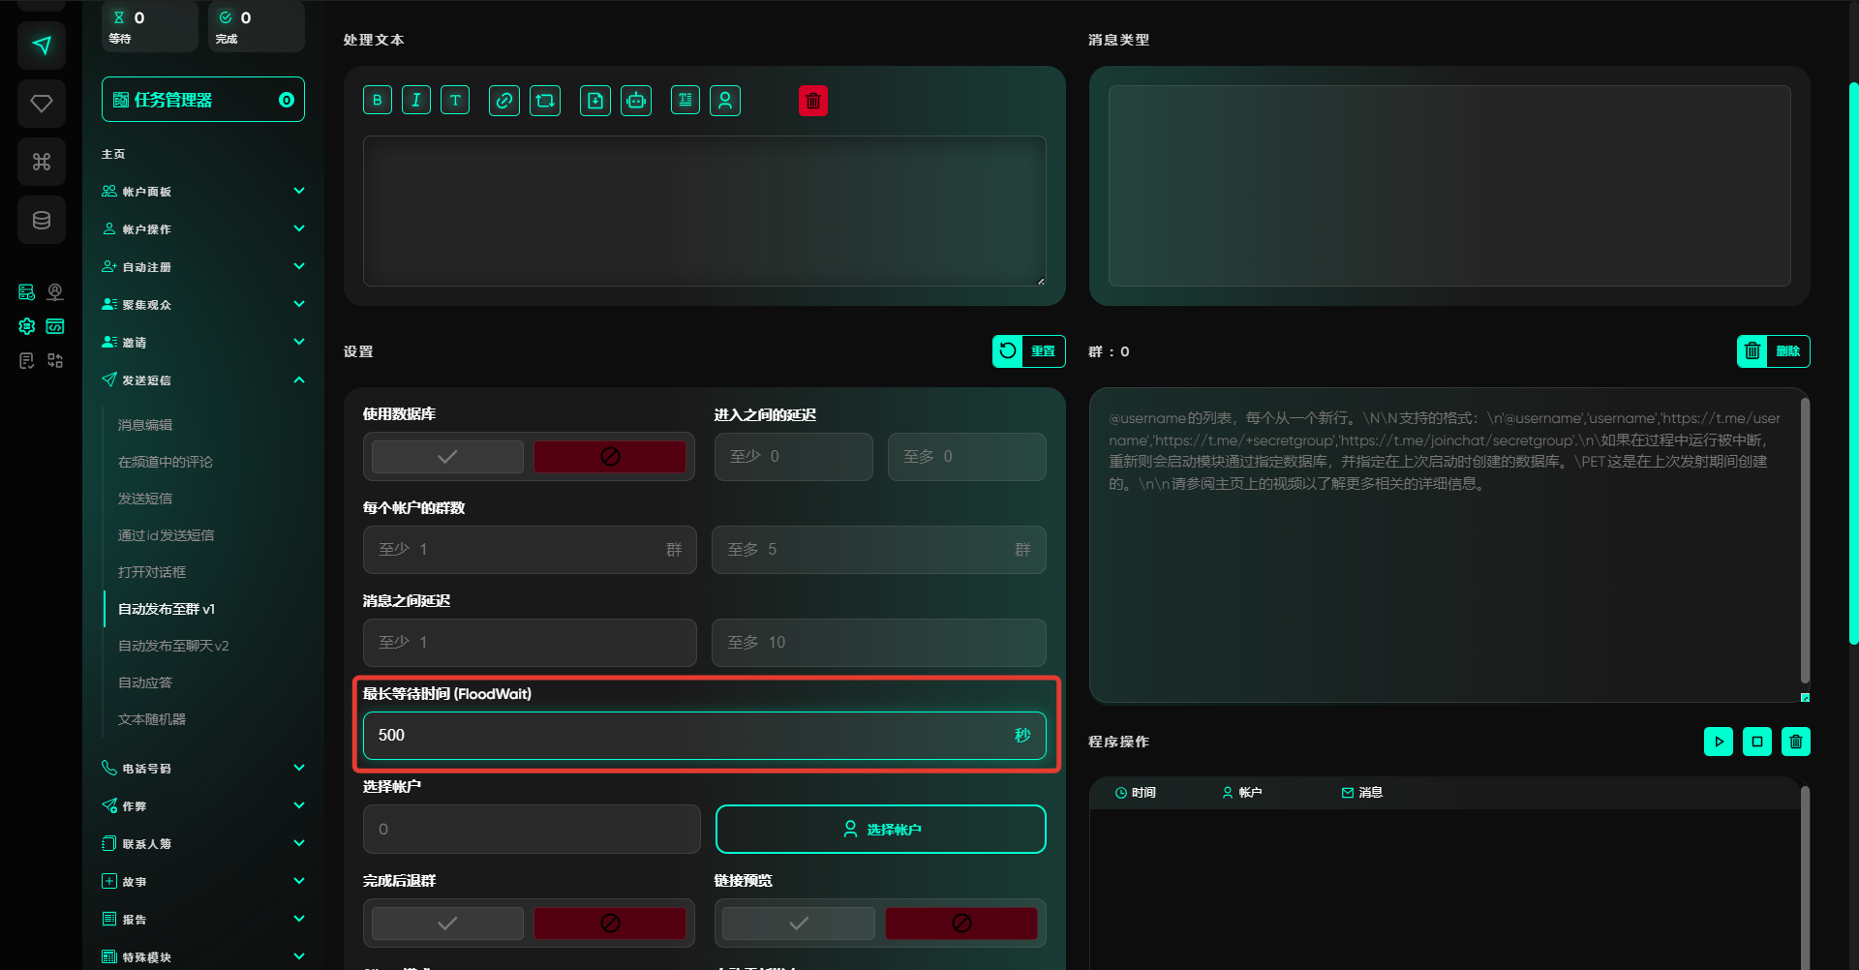1859x970 pixels.
Task: Click the bold formatting icon
Action: tap(378, 101)
